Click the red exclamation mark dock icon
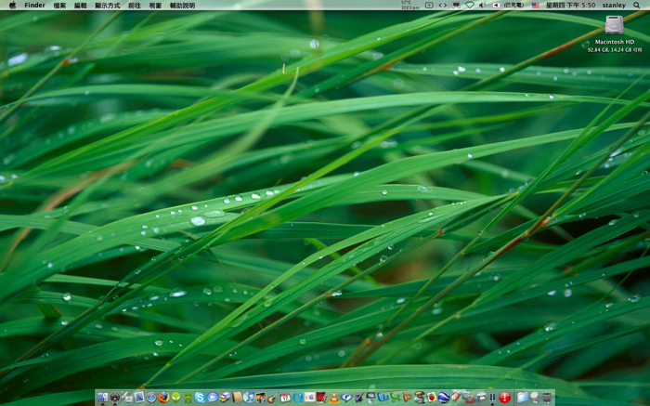 (x=505, y=398)
